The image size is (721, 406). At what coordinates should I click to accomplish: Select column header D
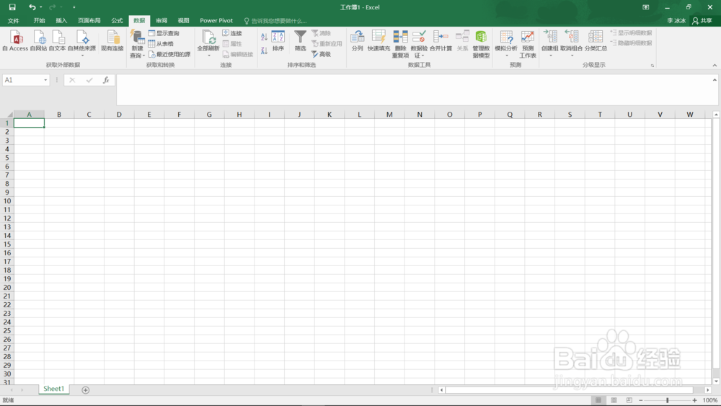tap(119, 115)
